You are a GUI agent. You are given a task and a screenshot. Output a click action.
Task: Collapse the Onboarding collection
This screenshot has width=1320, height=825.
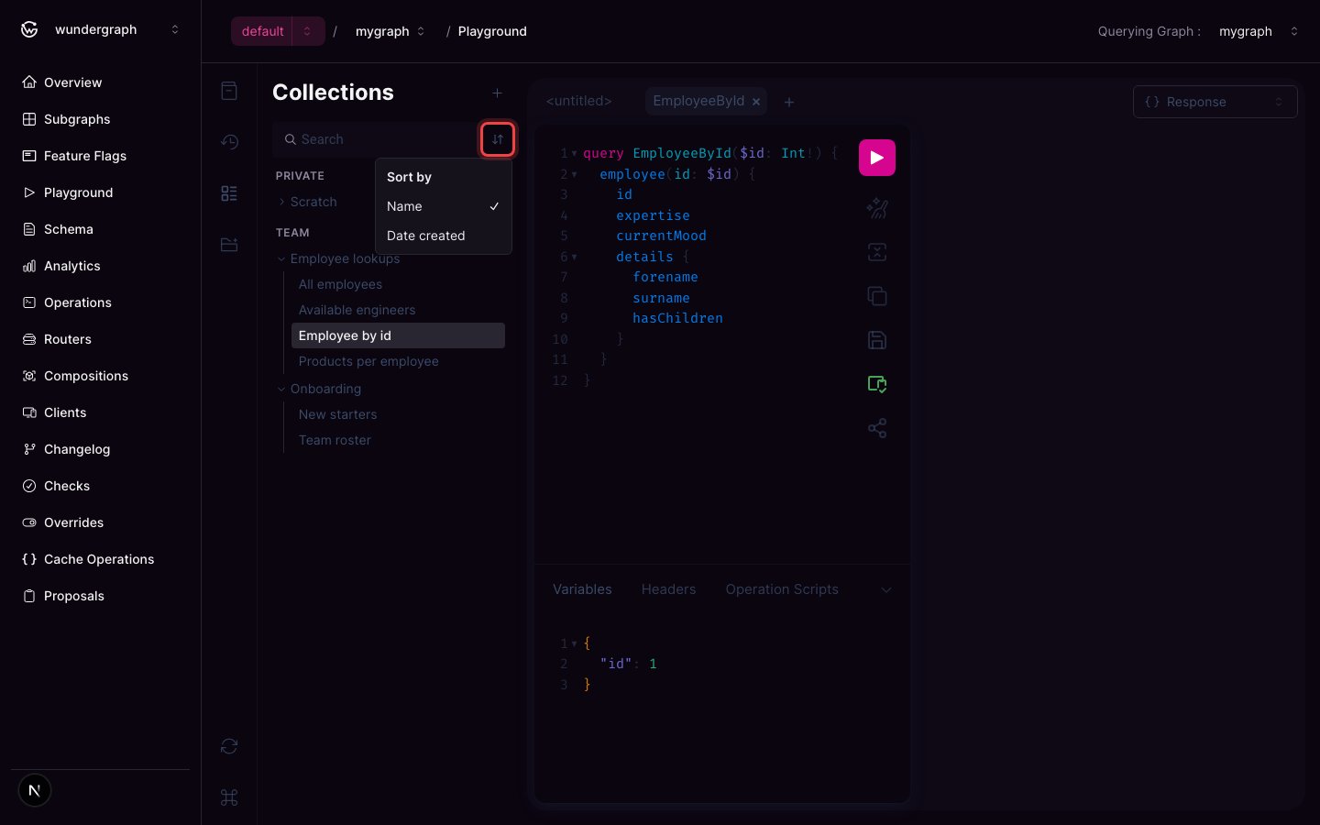(319, 389)
